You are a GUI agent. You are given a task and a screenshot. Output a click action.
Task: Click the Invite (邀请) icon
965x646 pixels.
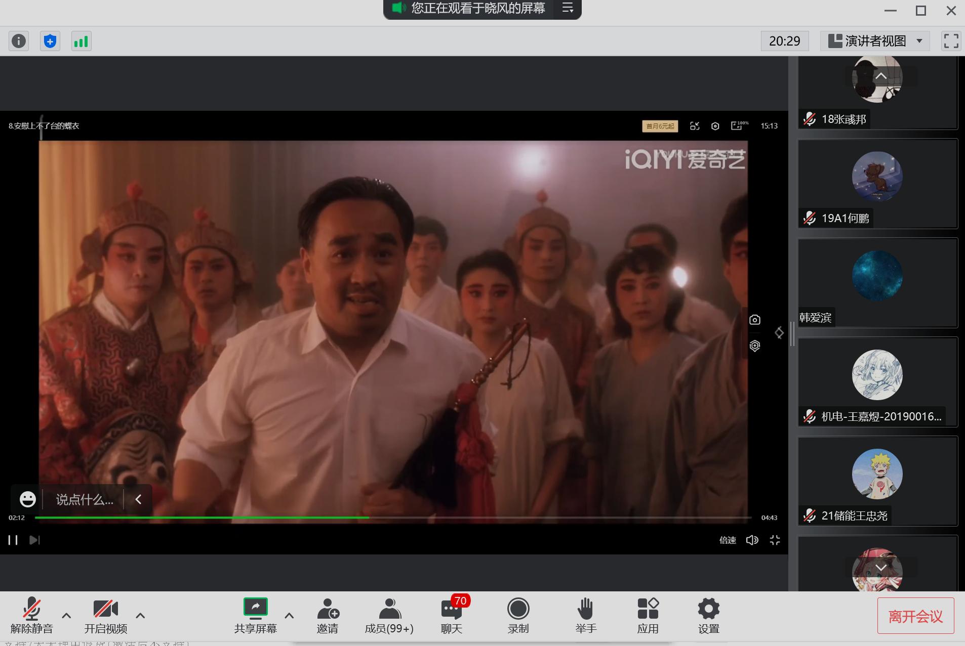[328, 615]
